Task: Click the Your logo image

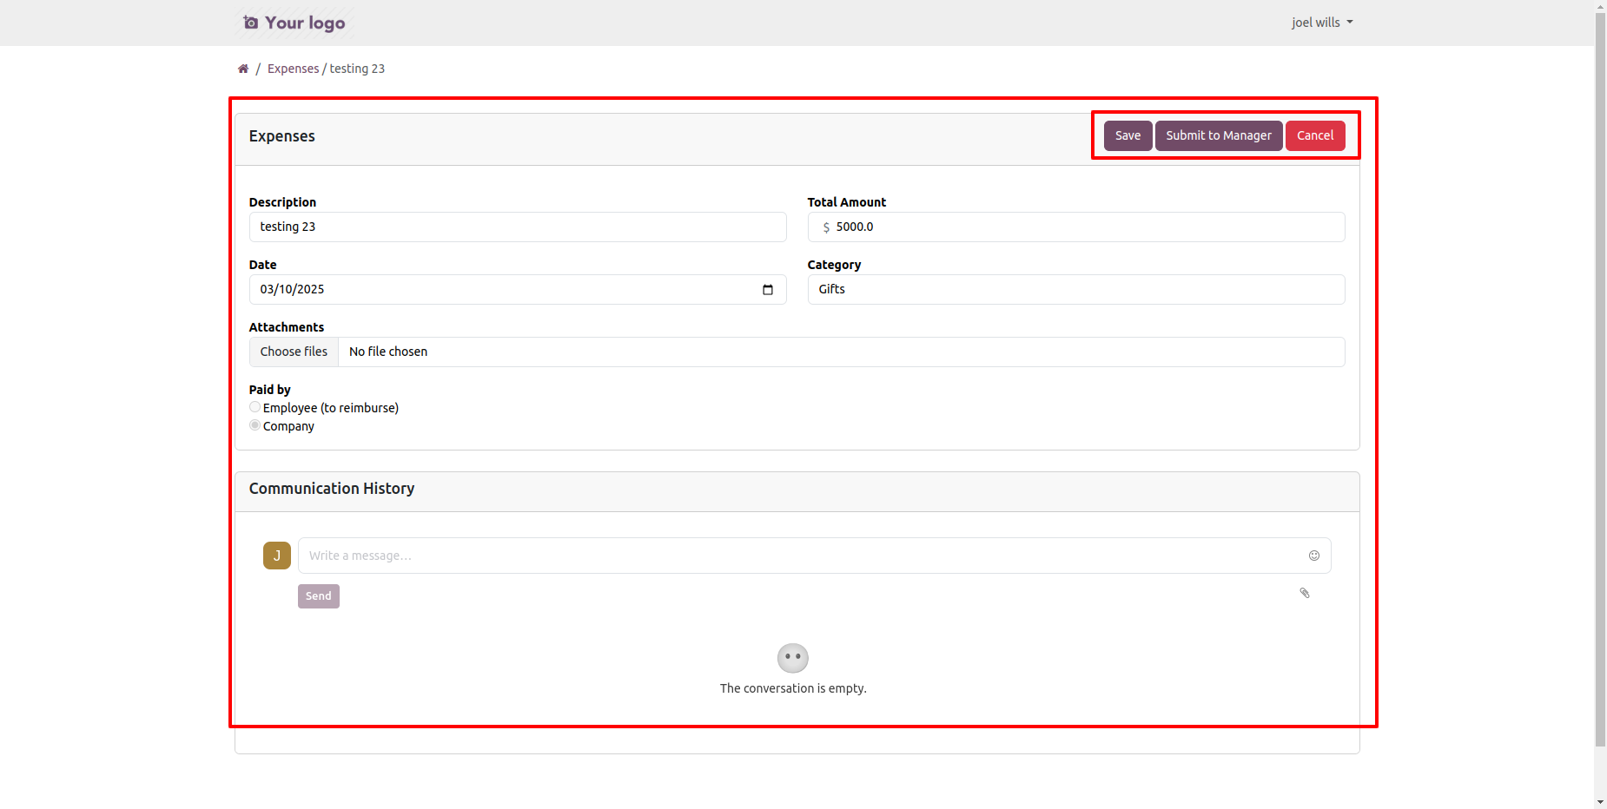Action: pyautogui.click(x=294, y=23)
